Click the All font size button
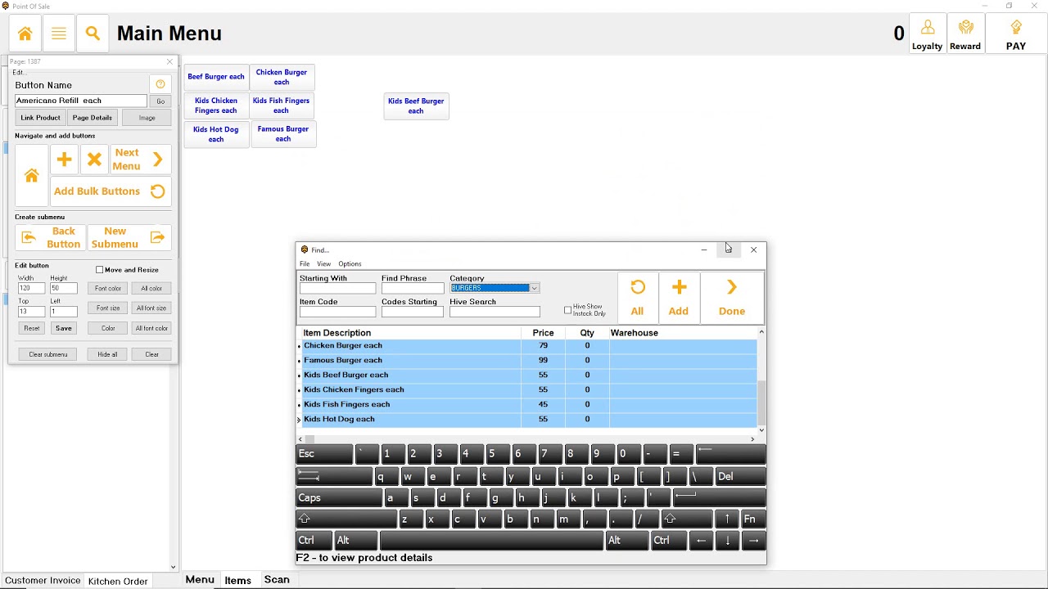 (151, 308)
